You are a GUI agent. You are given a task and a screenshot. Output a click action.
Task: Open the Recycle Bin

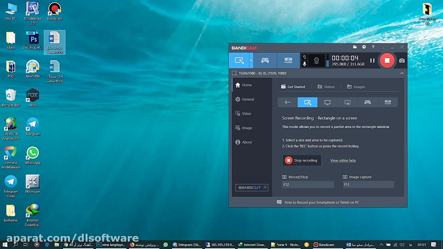coord(11,98)
